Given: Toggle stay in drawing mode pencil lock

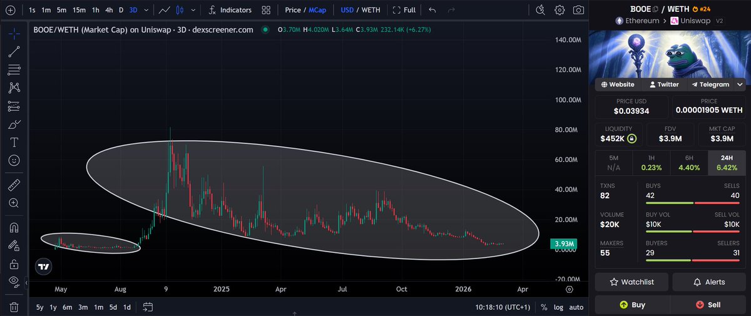Looking at the screenshot, I should [14, 246].
